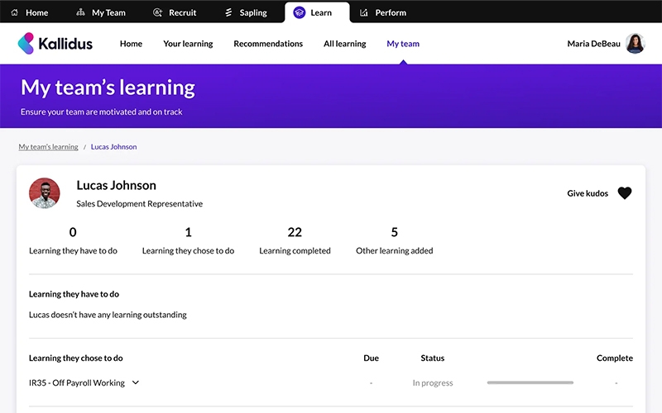The image size is (662, 413).
Task: Click the IR35 progress bar
Action: [x=530, y=382]
